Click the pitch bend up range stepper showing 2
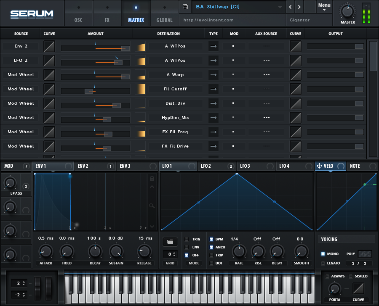379x306 pixels. 19,283
